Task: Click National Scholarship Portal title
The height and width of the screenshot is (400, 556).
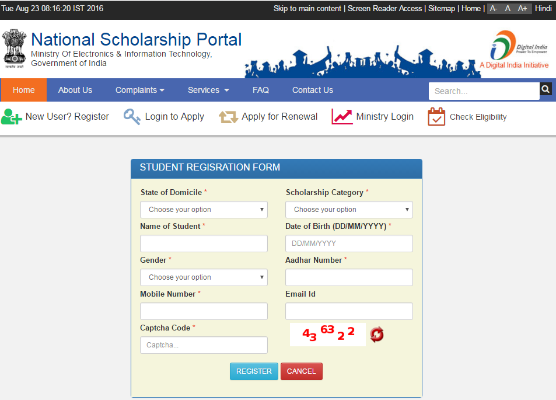Action: pyautogui.click(x=136, y=39)
